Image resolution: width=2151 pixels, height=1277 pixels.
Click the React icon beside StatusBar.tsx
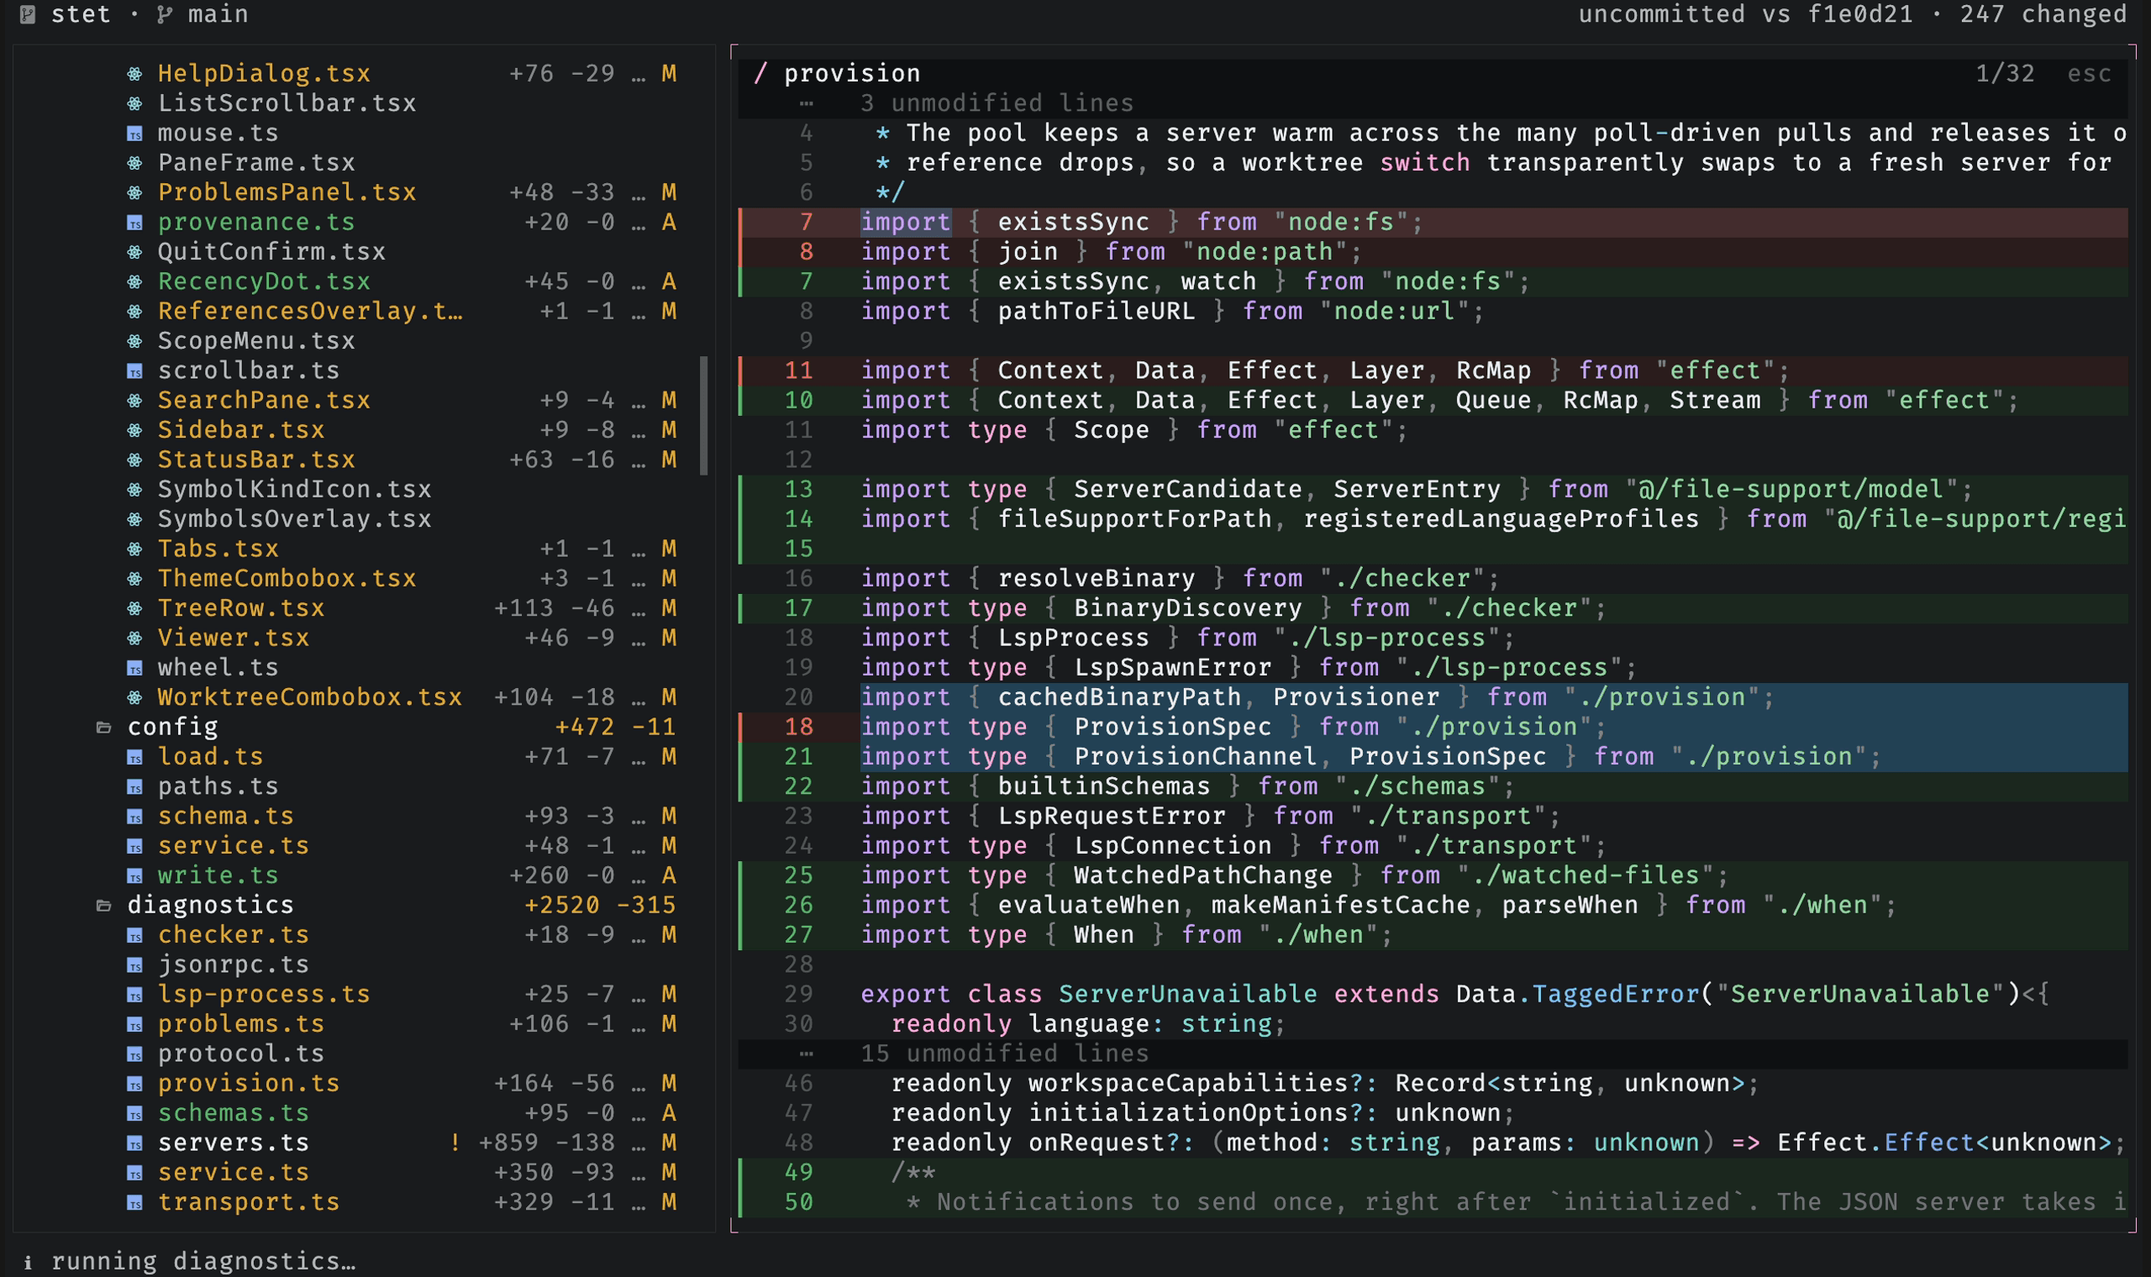click(135, 460)
